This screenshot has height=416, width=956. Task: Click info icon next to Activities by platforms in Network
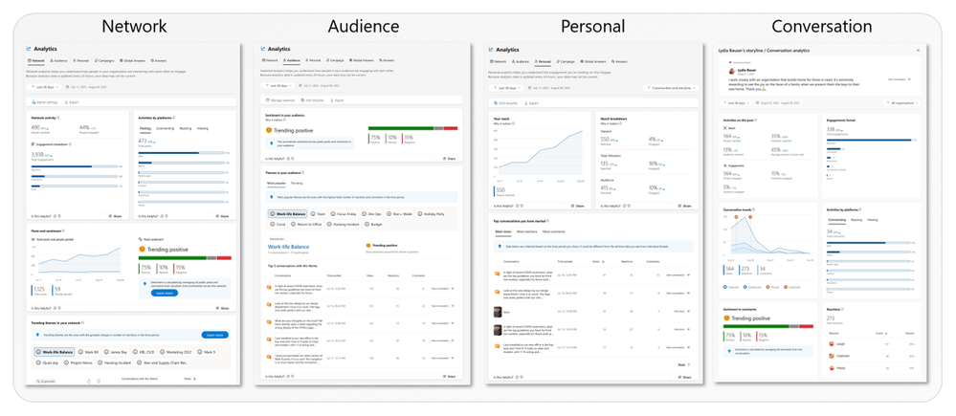pos(174,118)
